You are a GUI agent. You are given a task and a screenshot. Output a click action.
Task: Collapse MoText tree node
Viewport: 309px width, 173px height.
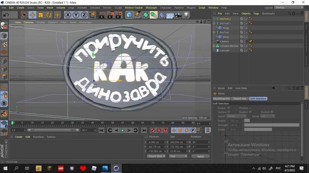coord(214,32)
